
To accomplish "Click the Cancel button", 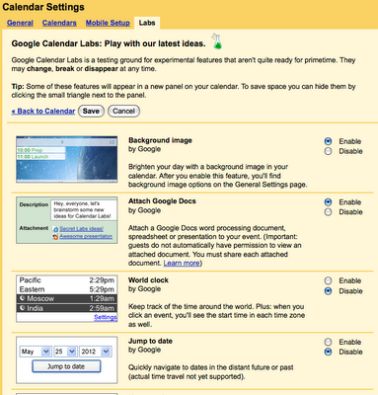I will (x=123, y=111).
